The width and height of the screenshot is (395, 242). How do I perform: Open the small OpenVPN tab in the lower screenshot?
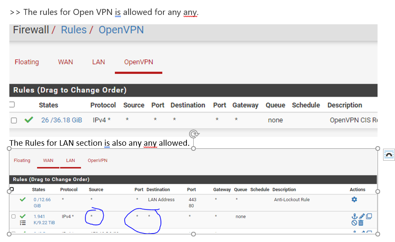coord(97,160)
